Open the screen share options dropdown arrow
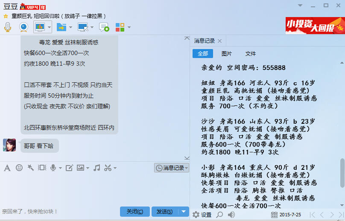This screenshot has height=221, width=345. [49, 27]
